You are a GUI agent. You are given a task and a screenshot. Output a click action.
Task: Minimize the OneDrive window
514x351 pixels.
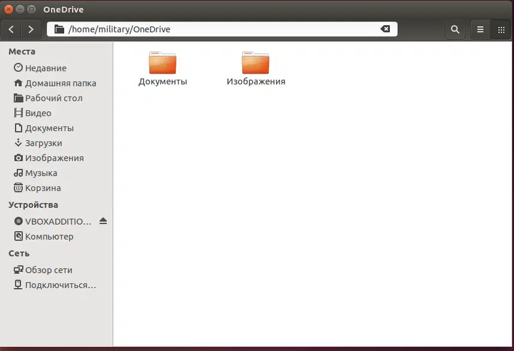tap(20, 10)
